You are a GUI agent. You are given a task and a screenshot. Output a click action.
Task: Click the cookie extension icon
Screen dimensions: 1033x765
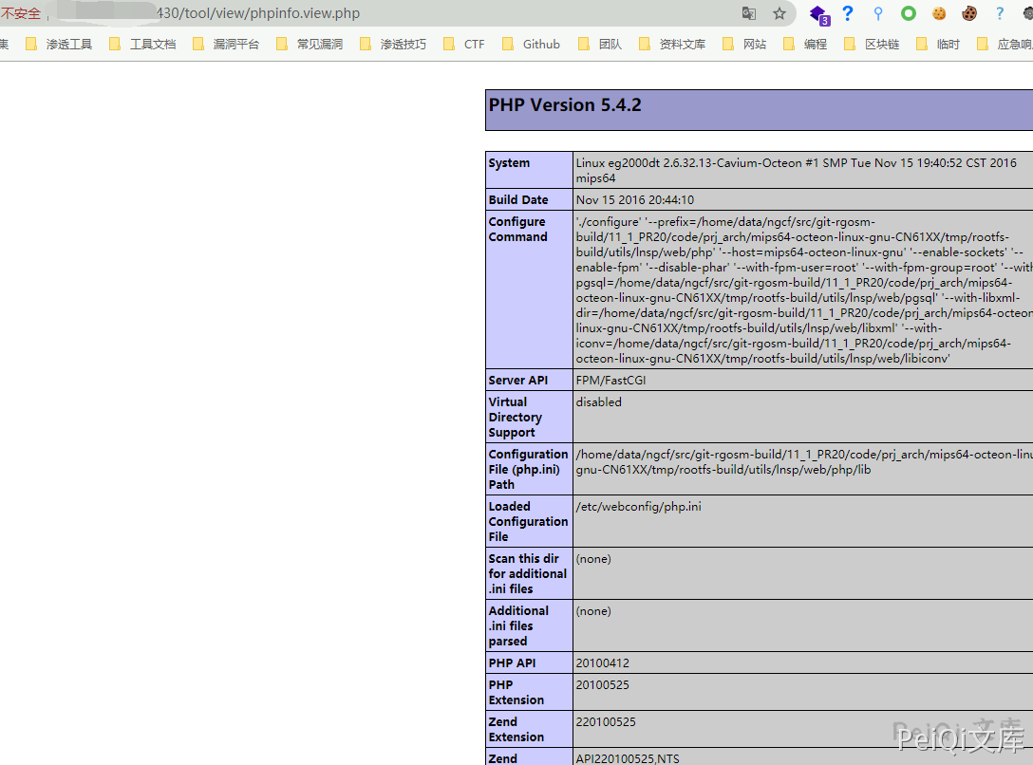(x=938, y=14)
